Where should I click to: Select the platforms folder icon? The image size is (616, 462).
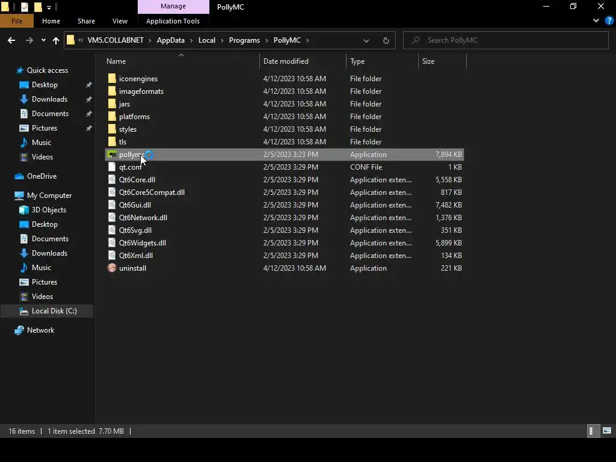(x=112, y=116)
